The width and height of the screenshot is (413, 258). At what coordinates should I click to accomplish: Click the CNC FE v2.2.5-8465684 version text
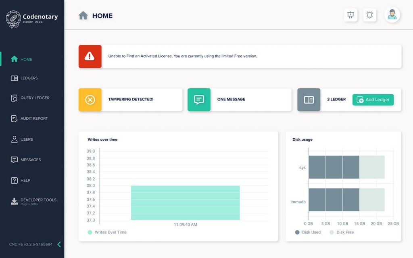click(31, 244)
